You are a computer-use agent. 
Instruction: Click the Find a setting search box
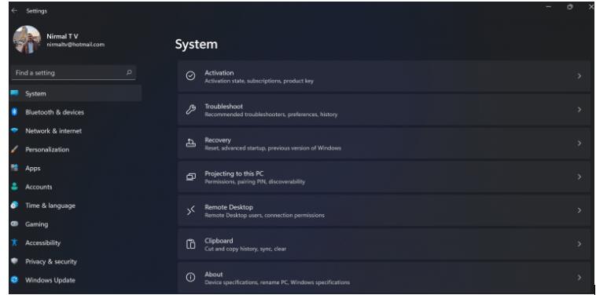(74, 72)
